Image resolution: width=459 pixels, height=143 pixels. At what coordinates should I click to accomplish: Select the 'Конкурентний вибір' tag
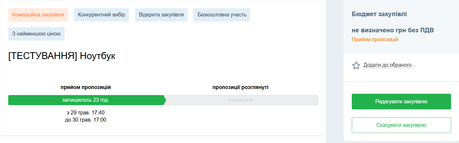pyautogui.click(x=101, y=15)
